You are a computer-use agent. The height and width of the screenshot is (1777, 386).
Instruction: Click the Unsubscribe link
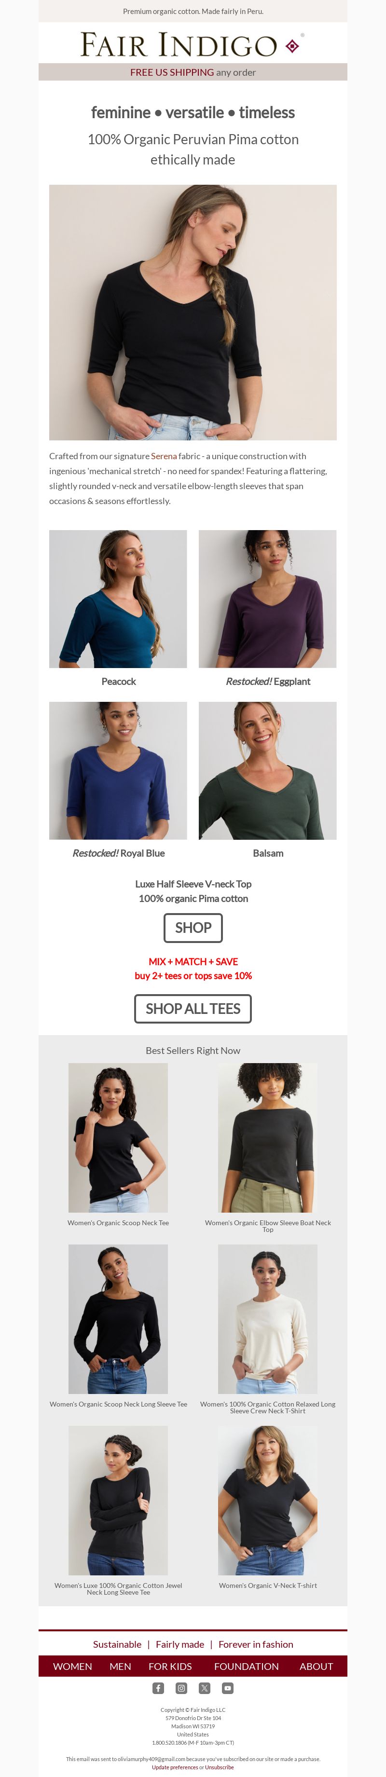pyautogui.click(x=220, y=1767)
